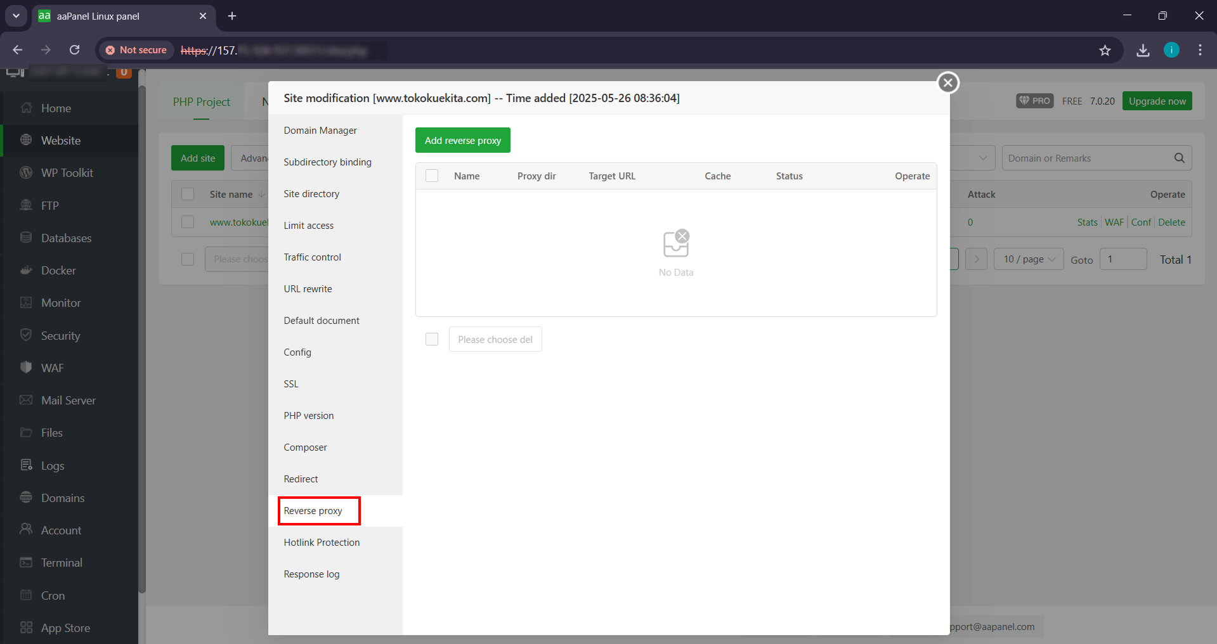Click the Mail Server envelope icon

pyautogui.click(x=26, y=401)
